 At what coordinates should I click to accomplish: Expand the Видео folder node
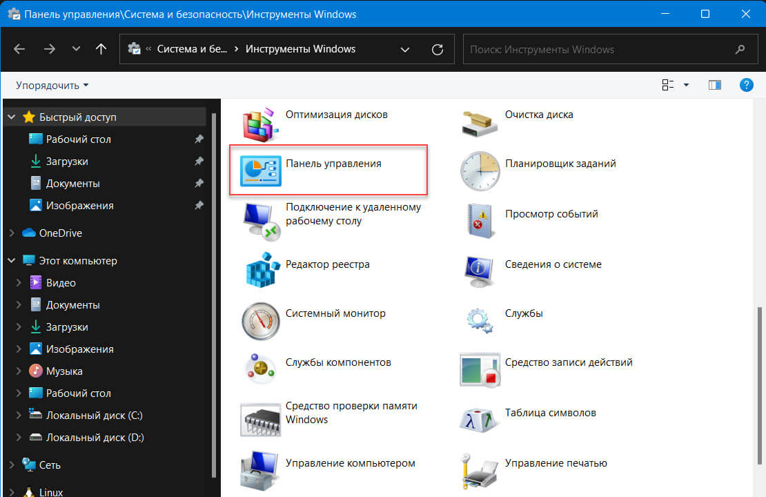tap(19, 282)
